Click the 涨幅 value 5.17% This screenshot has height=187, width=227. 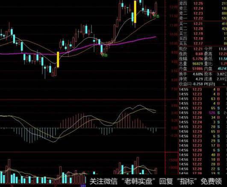pos(198,59)
